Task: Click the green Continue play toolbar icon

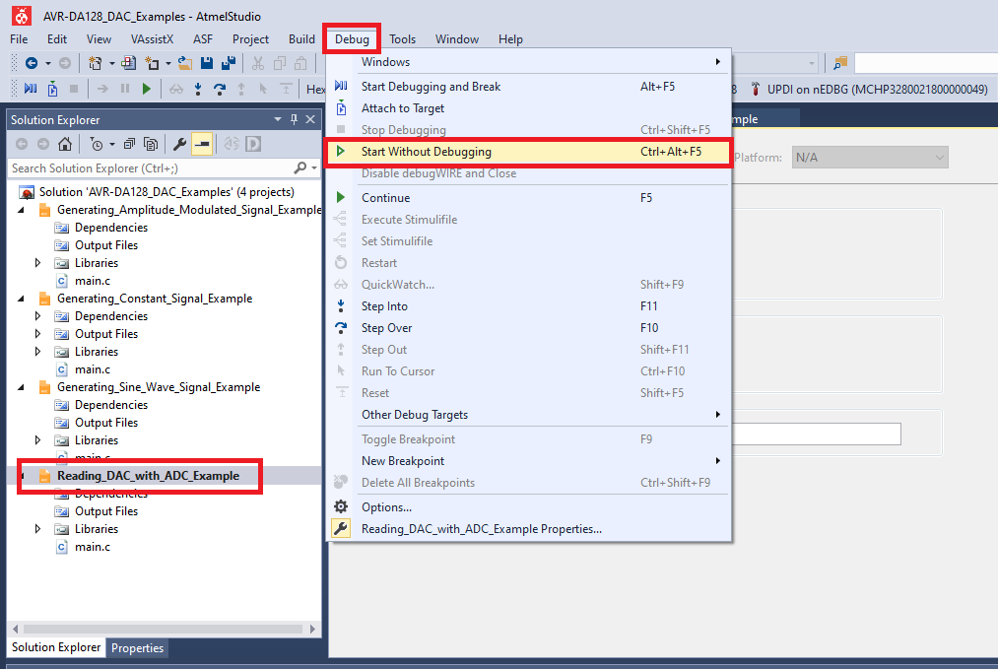Action: click(147, 89)
